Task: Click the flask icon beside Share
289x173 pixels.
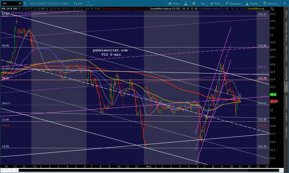Action: [x=186, y=3]
